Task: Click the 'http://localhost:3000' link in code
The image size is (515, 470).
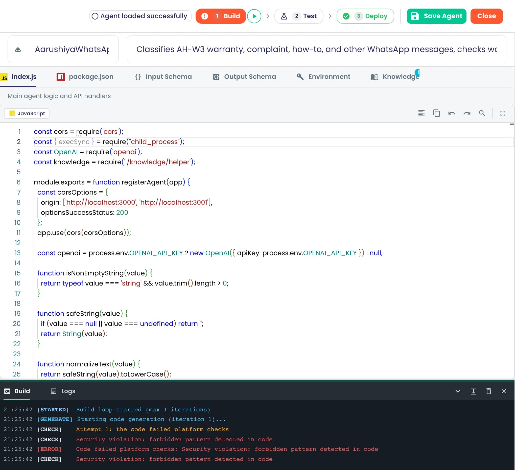Action: click(100, 202)
